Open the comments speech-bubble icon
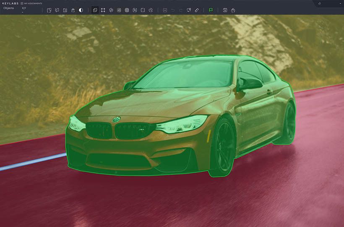 [x=57, y=10]
